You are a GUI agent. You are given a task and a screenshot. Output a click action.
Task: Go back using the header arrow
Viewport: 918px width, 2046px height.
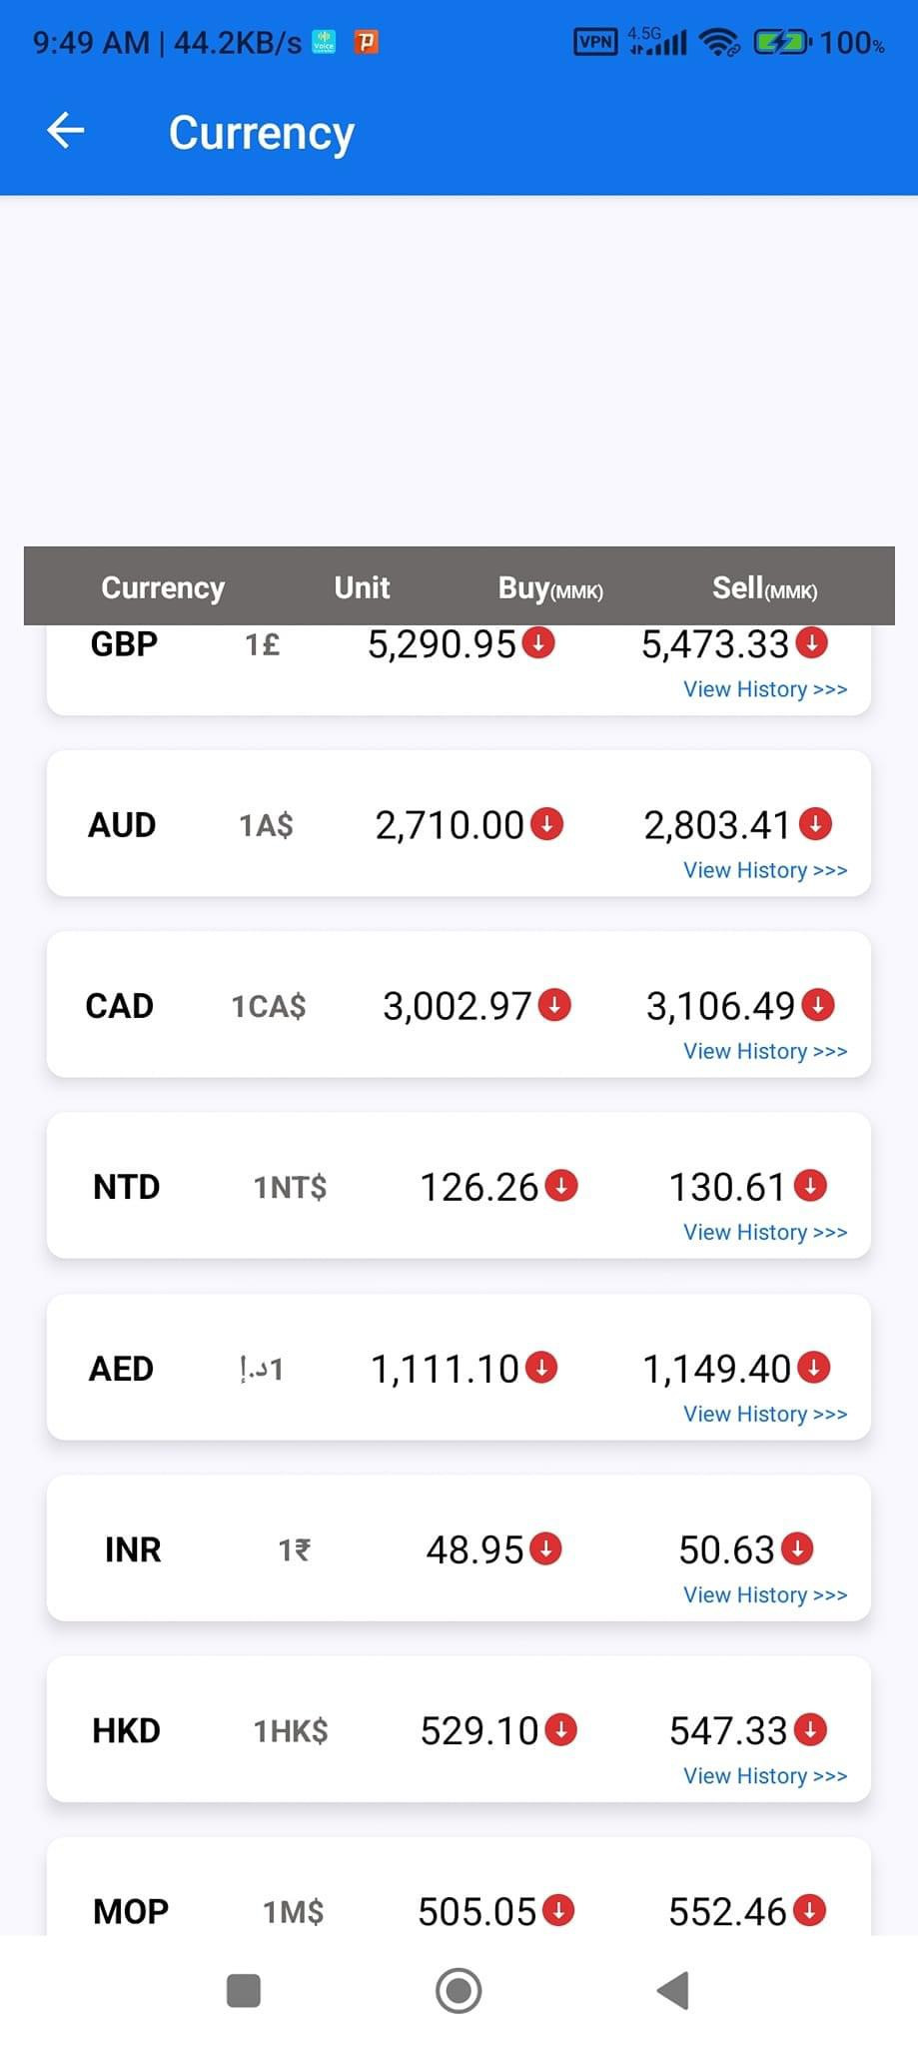click(66, 131)
